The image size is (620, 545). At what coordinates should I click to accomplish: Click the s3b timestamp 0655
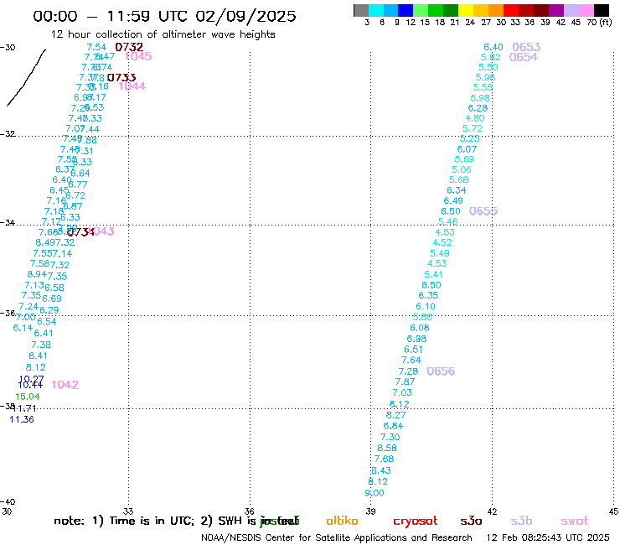[483, 211]
